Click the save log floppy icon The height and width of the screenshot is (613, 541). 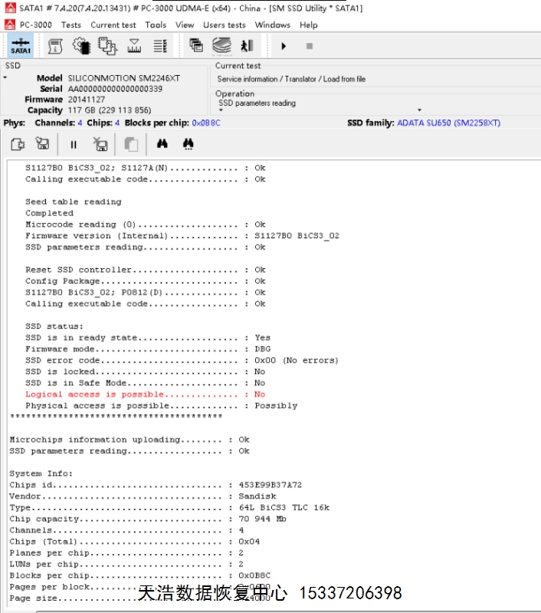(43, 143)
